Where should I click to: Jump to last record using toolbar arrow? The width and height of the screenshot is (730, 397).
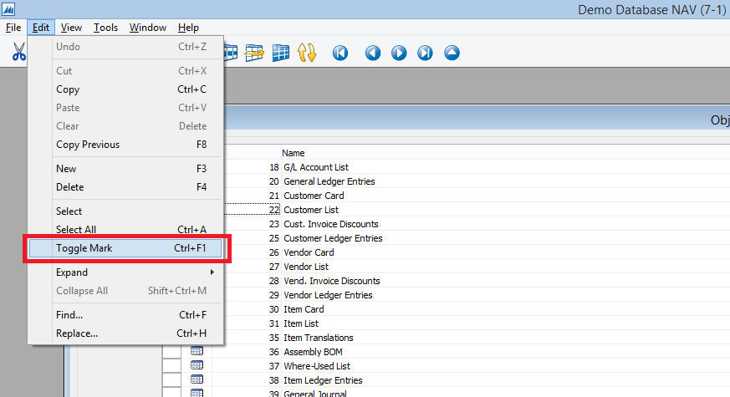click(x=426, y=53)
